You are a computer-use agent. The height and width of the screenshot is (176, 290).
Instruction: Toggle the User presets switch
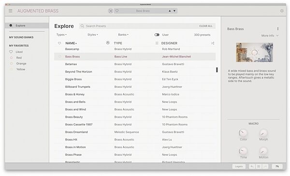[157, 35]
